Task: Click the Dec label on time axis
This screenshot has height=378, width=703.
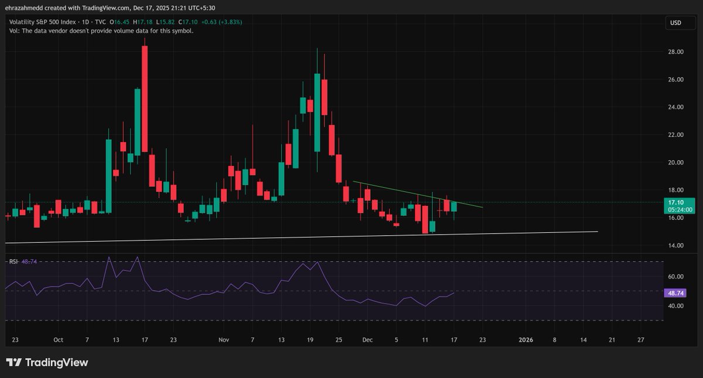Action: 368,339
